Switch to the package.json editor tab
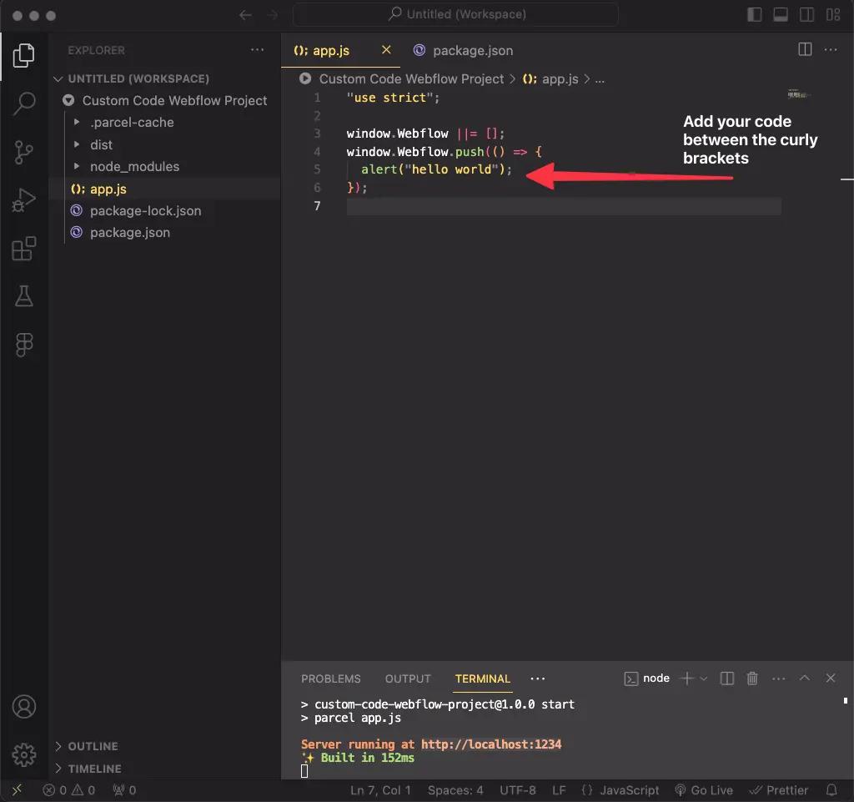Viewport: 854px width, 802px height. click(463, 51)
